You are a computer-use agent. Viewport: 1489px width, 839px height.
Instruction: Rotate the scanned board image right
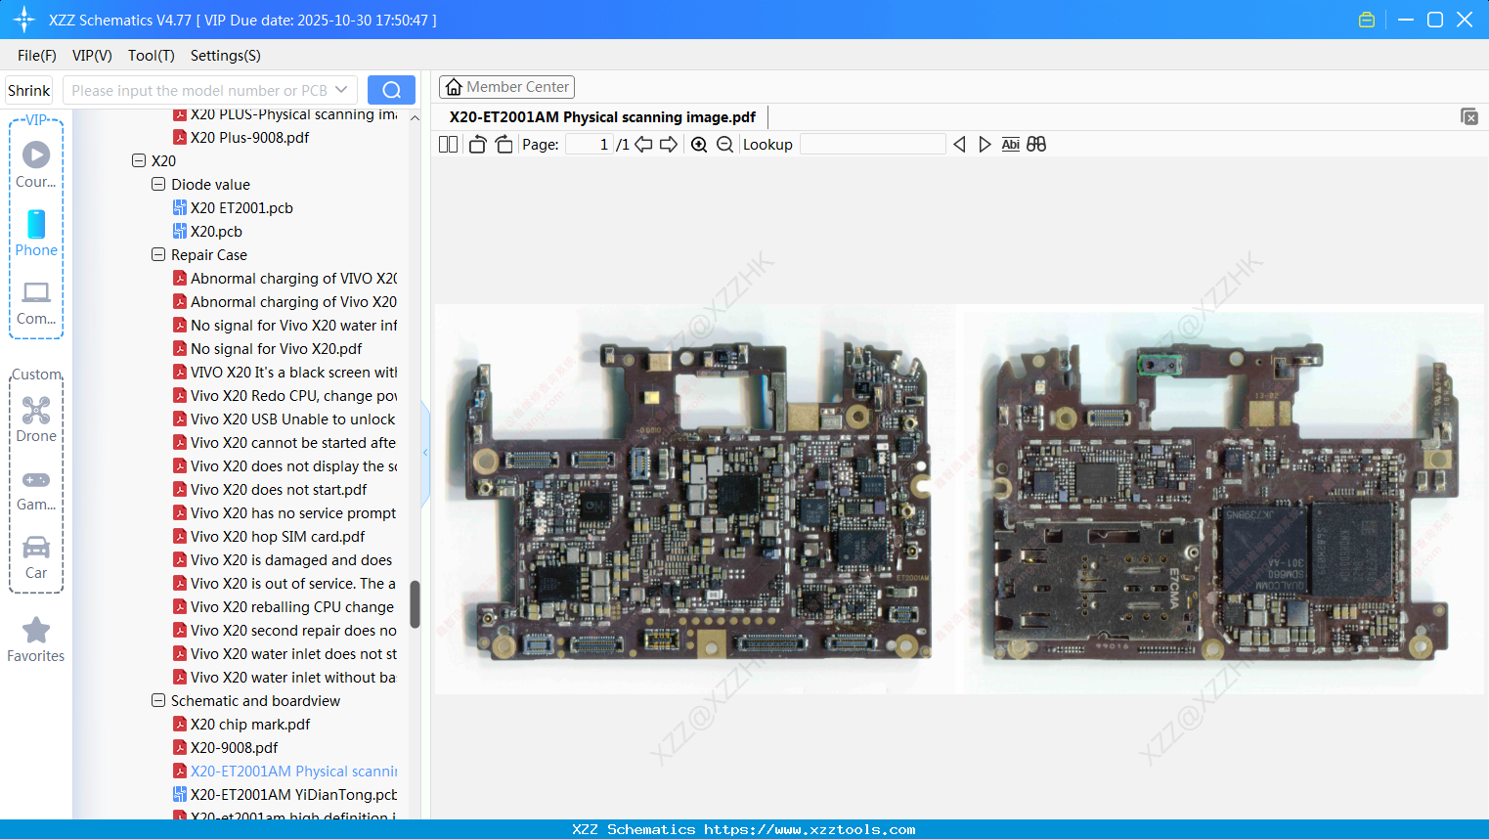[504, 144]
